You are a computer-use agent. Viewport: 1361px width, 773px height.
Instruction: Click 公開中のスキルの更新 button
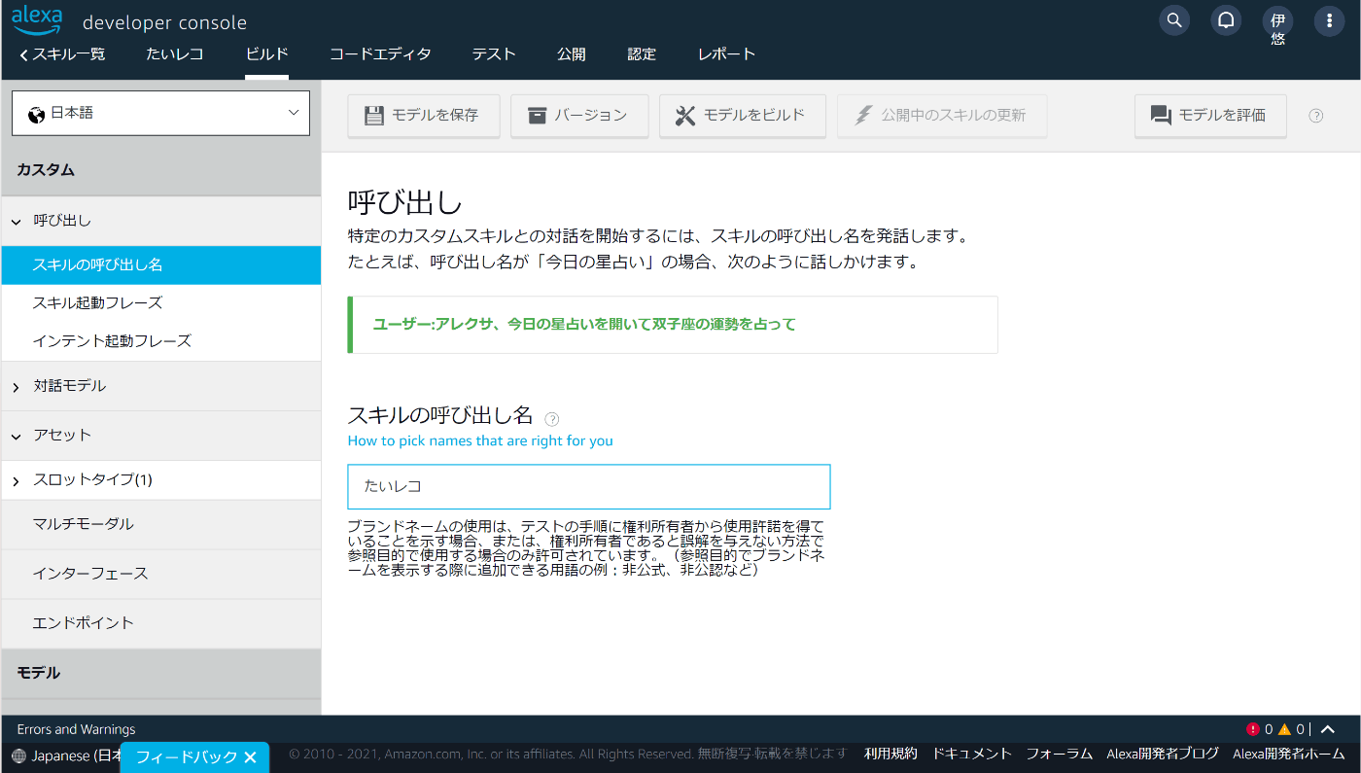tap(942, 116)
